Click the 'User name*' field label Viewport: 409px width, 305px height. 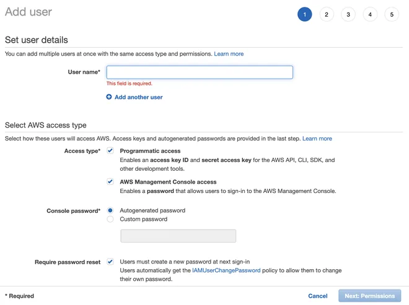[x=84, y=72]
